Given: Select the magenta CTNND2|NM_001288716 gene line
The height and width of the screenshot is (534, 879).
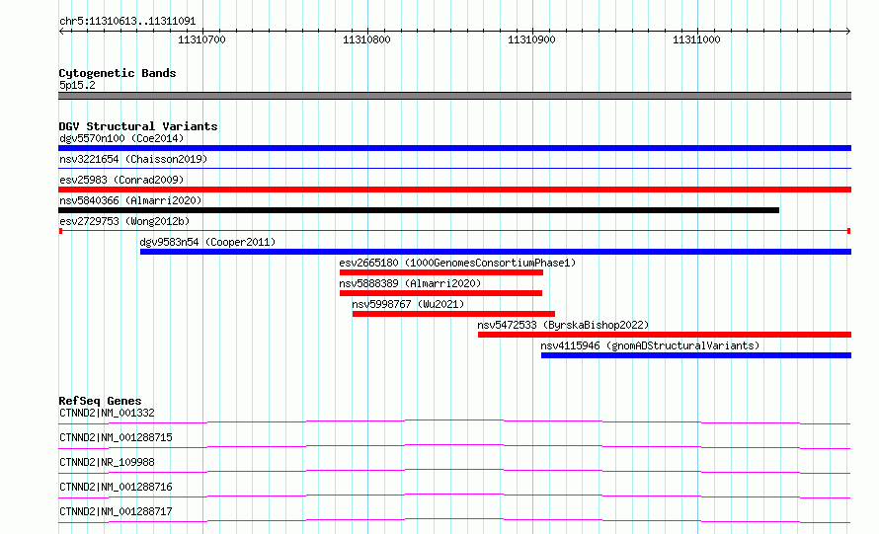Looking at the screenshot, I should [x=454, y=496].
